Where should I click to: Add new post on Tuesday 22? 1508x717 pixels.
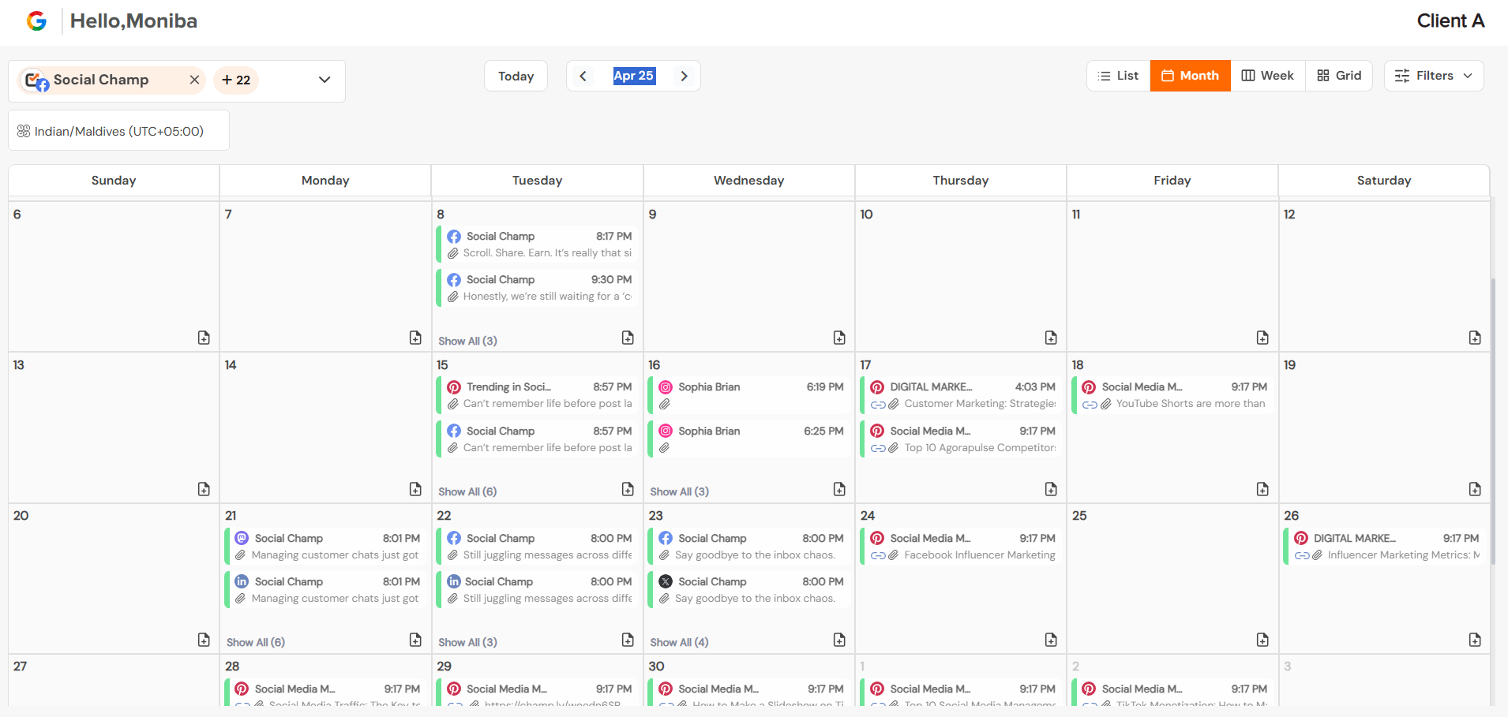tap(628, 640)
